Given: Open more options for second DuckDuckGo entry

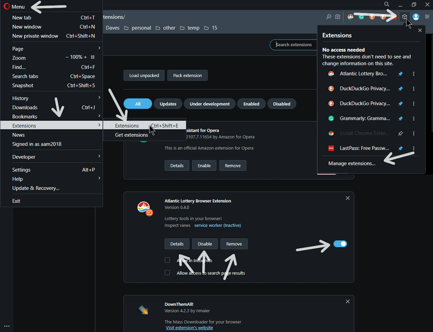Looking at the screenshot, I should coord(414,103).
